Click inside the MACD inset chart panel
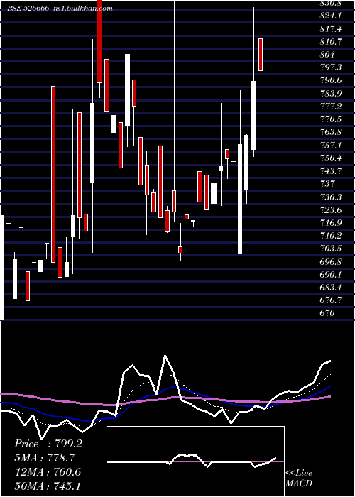This screenshot has height=497, width=355. [195, 461]
